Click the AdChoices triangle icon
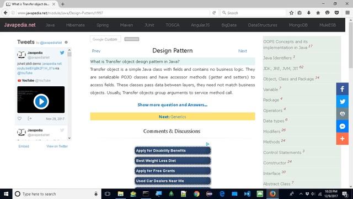Screen dimensions: 353x199 207,144
